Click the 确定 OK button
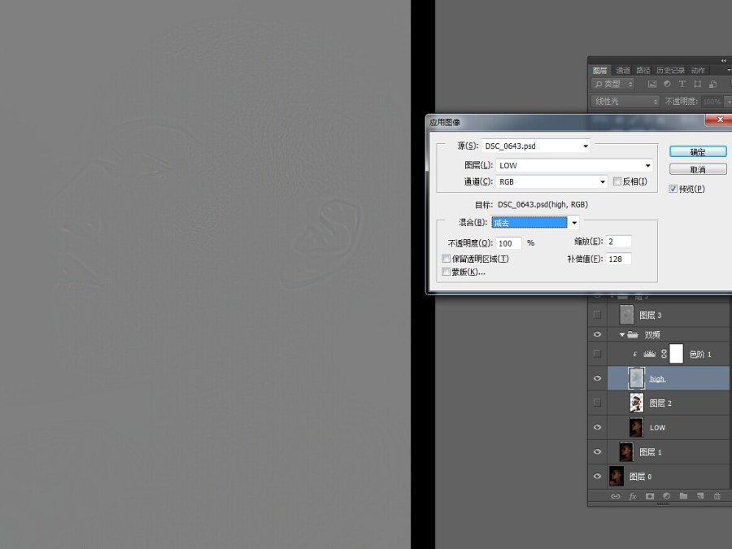Screen dimensions: 732x549 (x=698, y=152)
